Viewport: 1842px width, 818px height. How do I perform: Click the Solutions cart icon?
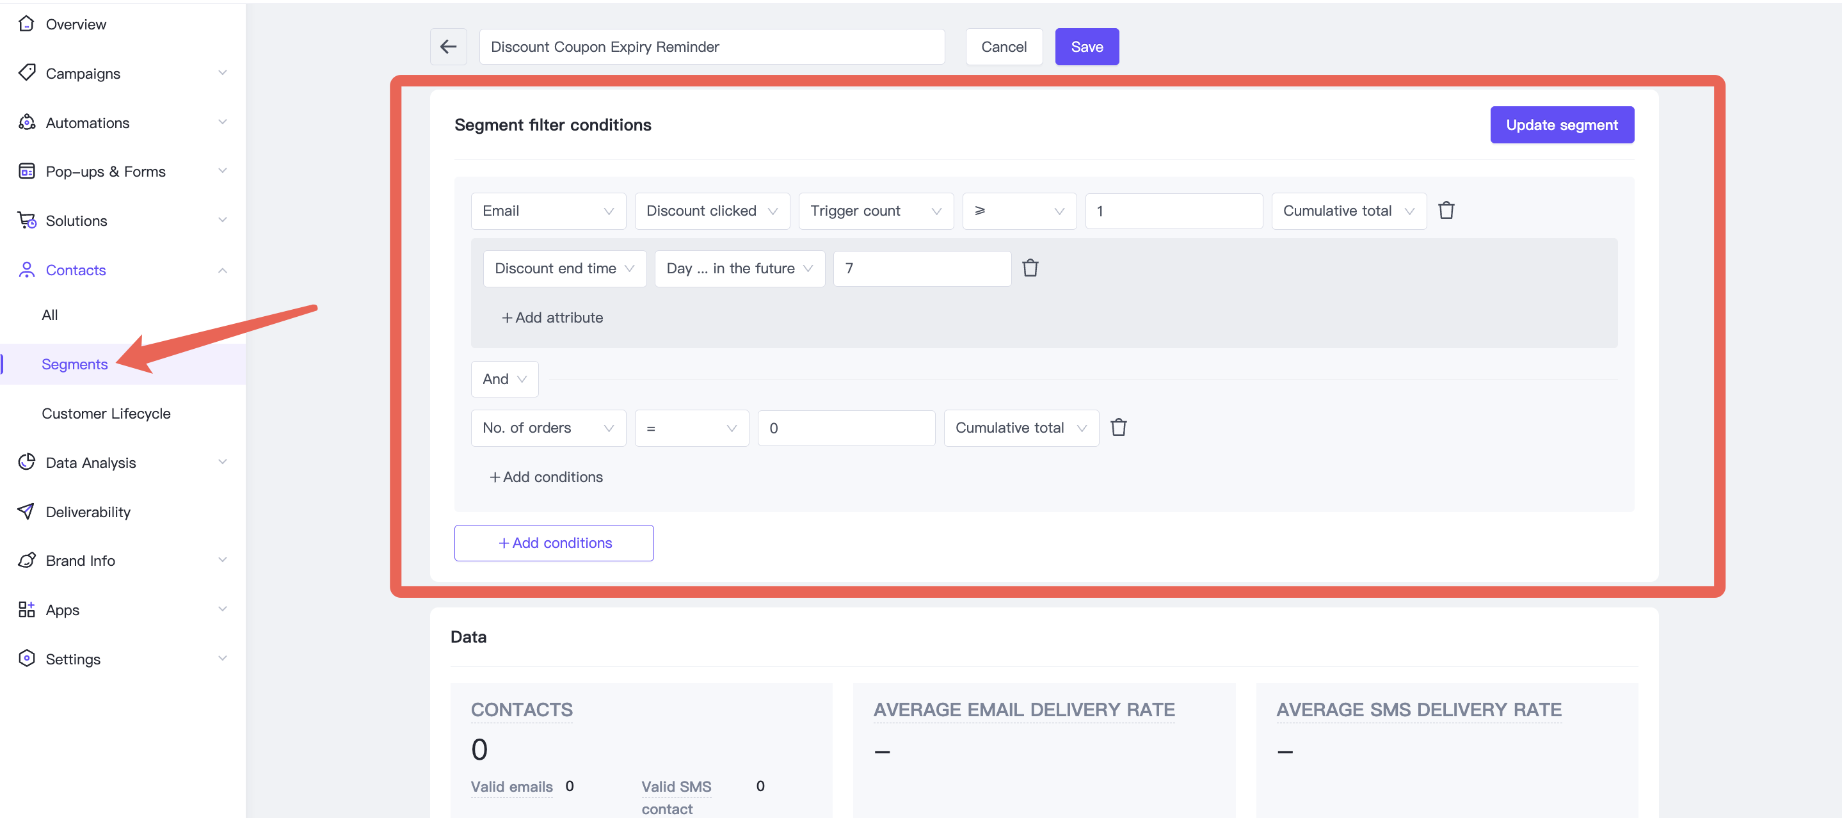point(26,220)
